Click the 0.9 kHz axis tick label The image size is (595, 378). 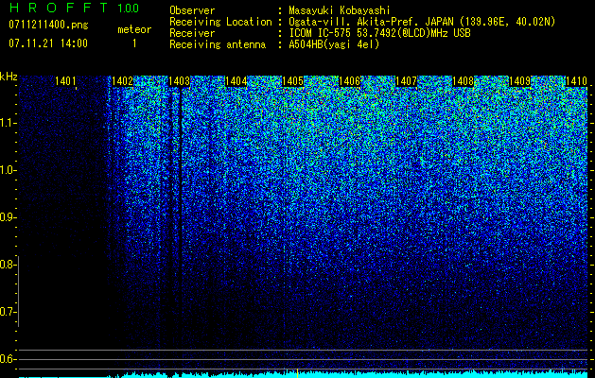(8, 217)
